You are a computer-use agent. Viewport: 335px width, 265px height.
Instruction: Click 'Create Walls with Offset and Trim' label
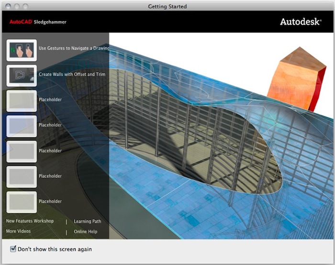[72, 74]
